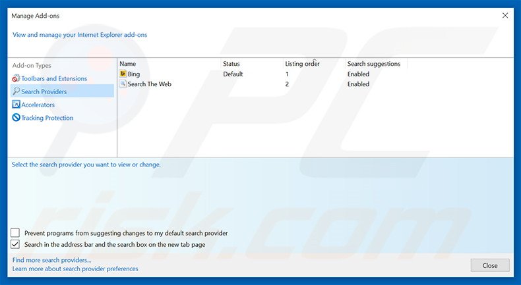The image size is (521, 285).
Task: Click the Toolbars and Extensions gear icon
Action: pos(16,78)
